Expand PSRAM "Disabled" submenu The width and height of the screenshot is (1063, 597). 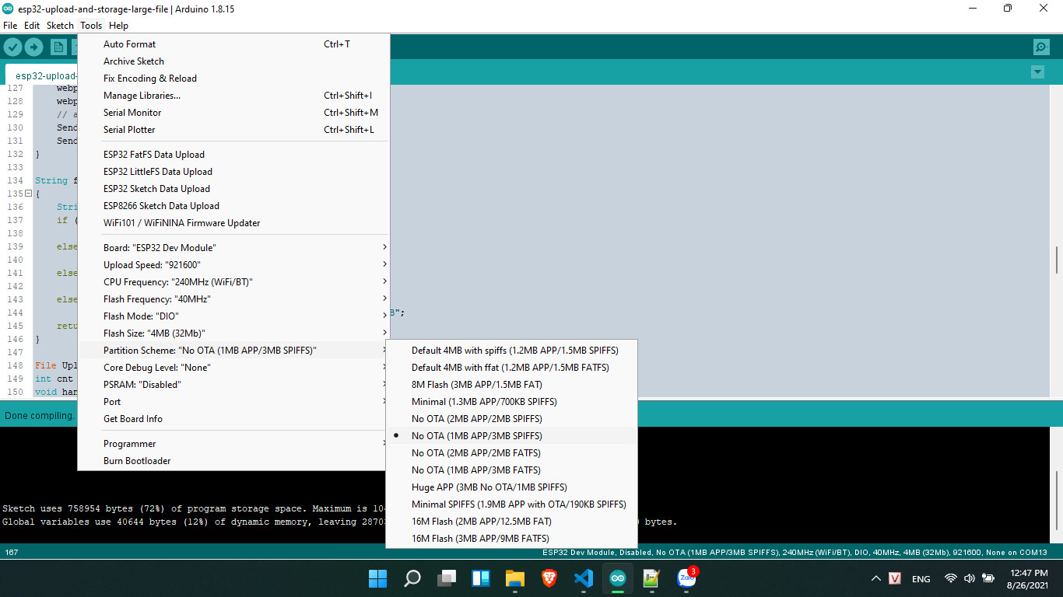click(233, 385)
